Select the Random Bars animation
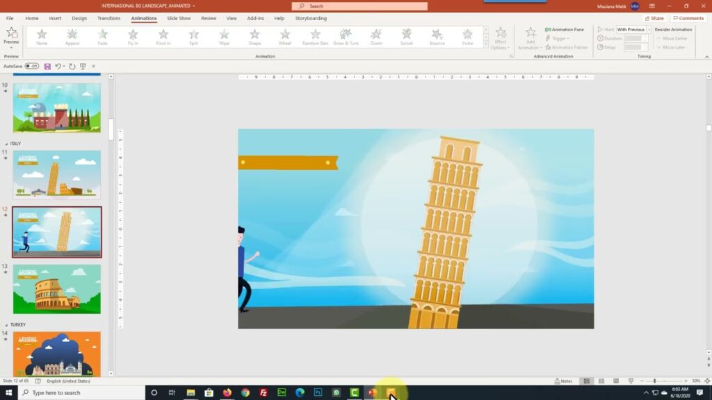712x400 pixels. pos(316,37)
